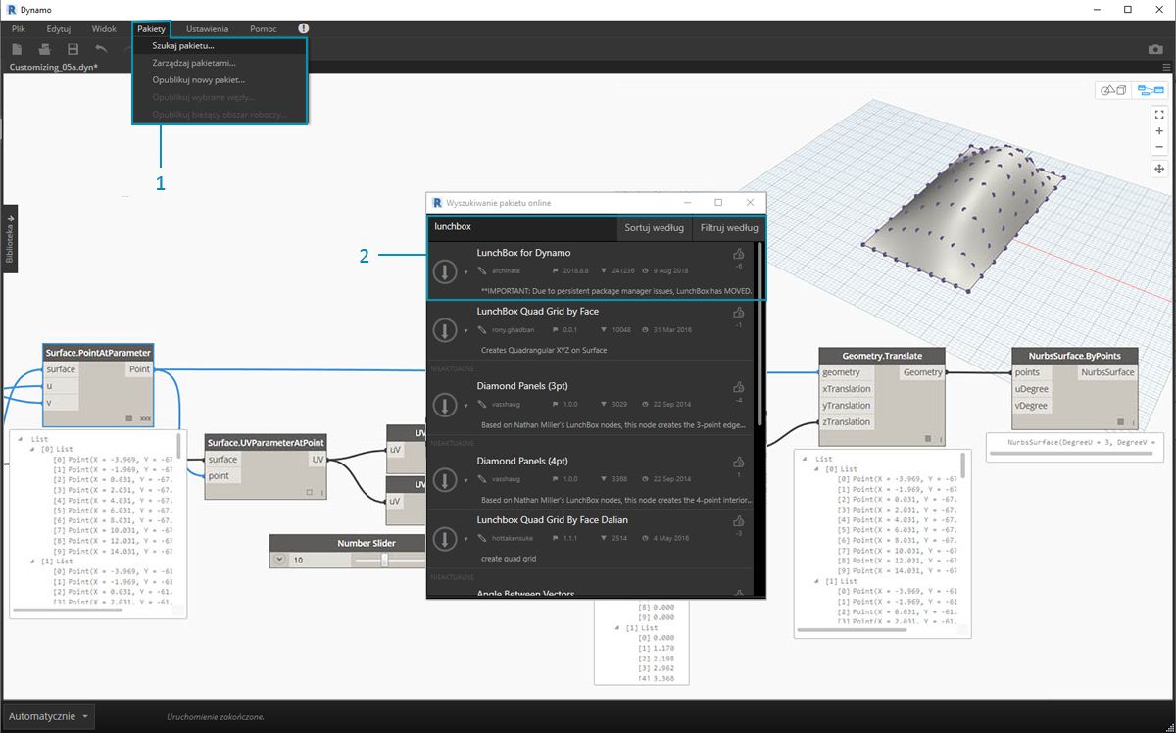
Task: Open the Ustawienia menu
Action: click(207, 29)
